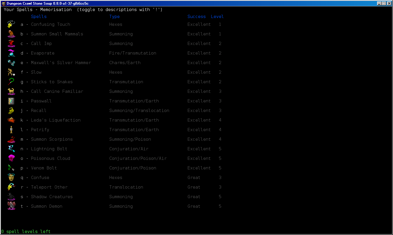This screenshot has width=393, height=235.
Task: Click the Success column header
Action: [x=196, y=17]
